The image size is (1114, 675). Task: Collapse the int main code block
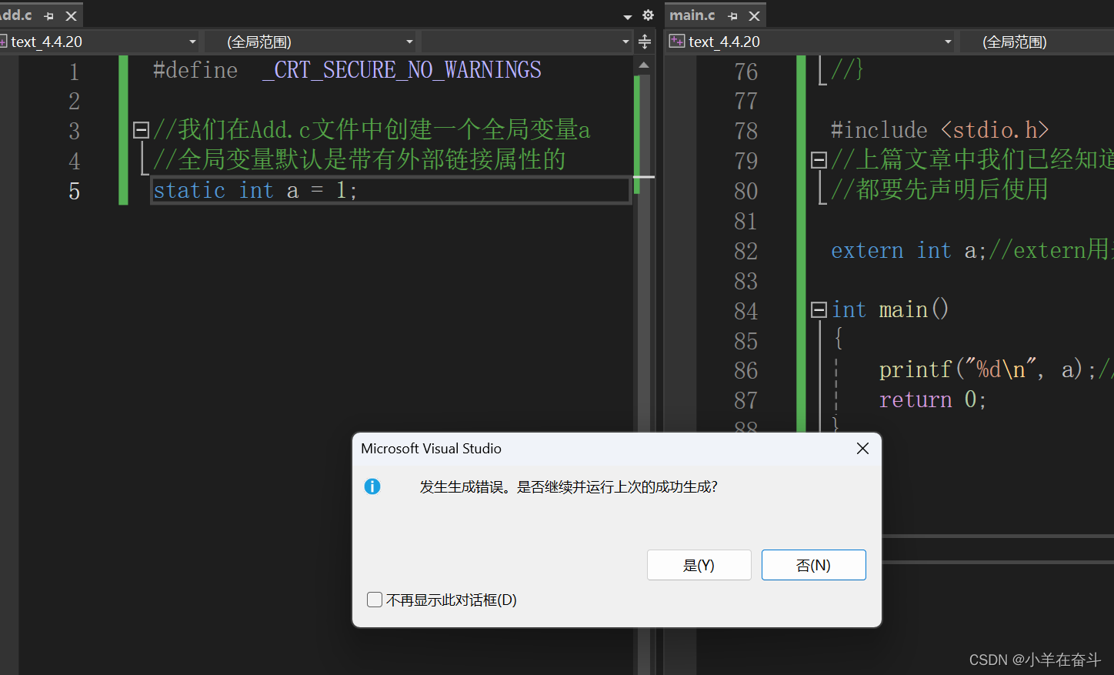tap(818, 309)
